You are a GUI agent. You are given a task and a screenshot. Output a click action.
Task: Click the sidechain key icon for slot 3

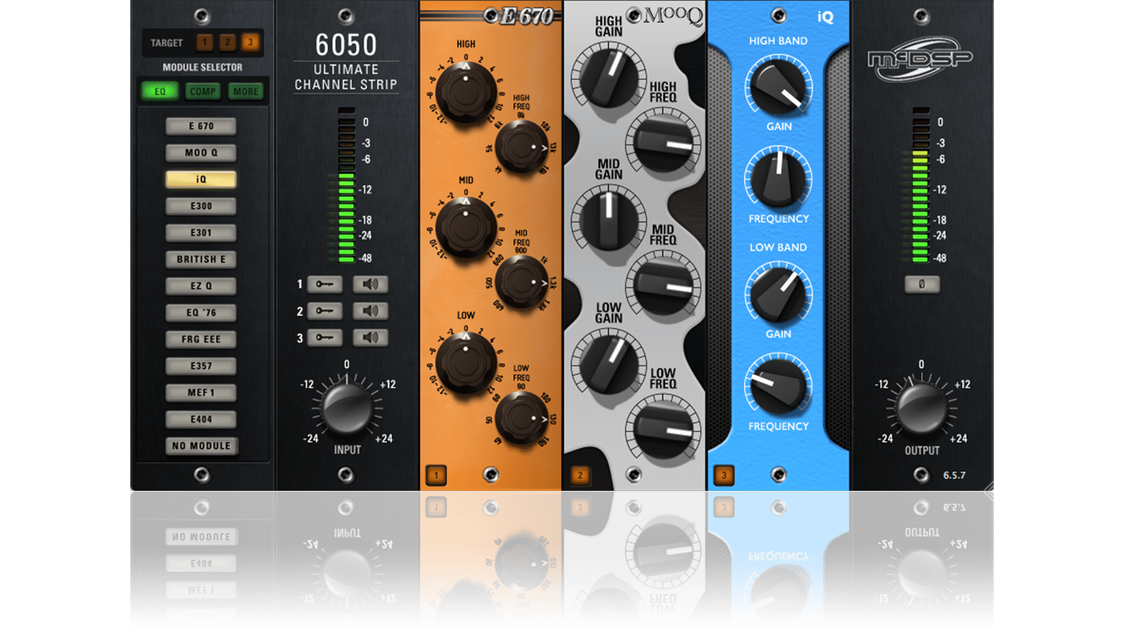pos(326,337)
